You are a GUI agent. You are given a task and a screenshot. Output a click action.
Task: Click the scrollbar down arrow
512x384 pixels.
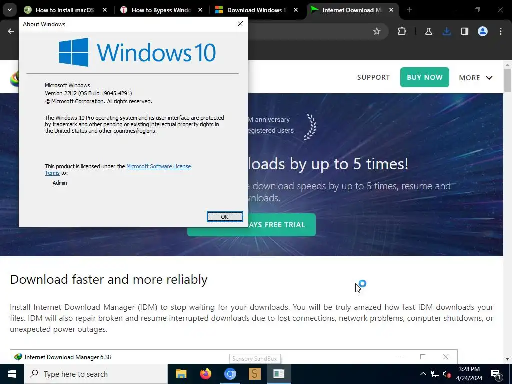pos(507,359)
